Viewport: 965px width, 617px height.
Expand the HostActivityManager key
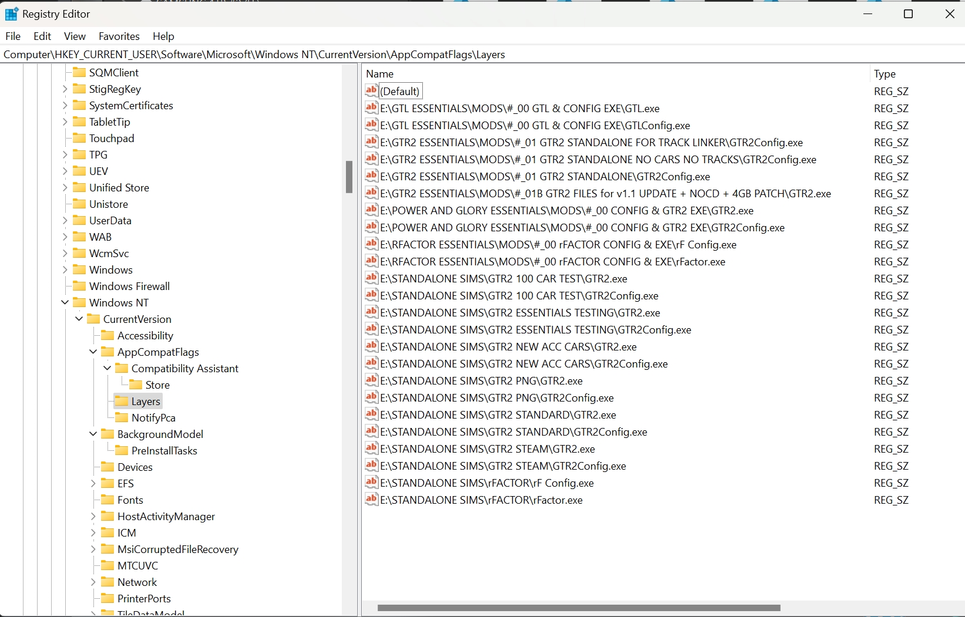[93, 517]
